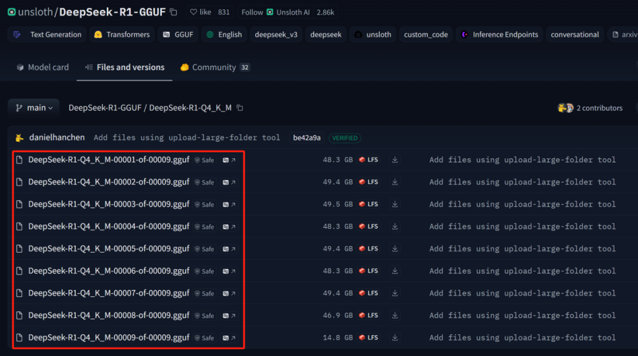Select the Inference Endpoints tag
Viewport: 638px width, 356px height.
pos(499,35)
